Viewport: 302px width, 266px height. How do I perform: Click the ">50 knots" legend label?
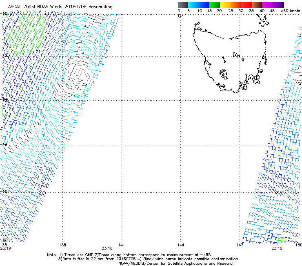click(290, 11)
